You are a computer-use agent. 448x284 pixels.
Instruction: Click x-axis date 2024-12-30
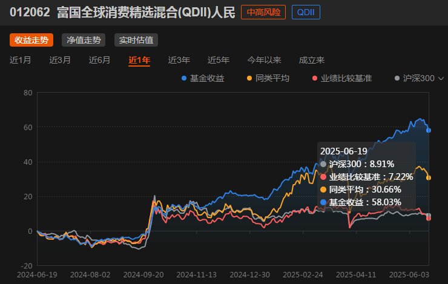tap(249, 275)
